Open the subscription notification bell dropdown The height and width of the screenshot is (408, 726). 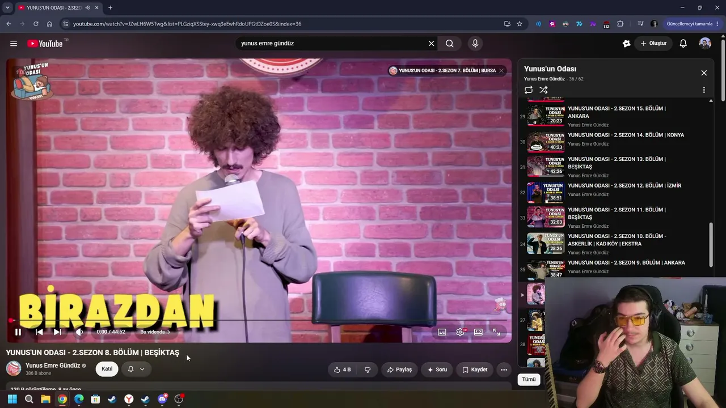pos(136,369)
